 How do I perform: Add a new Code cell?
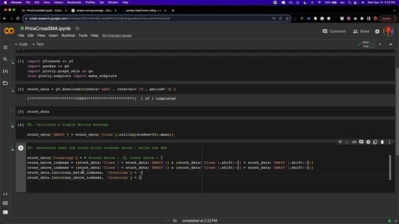pos(21,44)
